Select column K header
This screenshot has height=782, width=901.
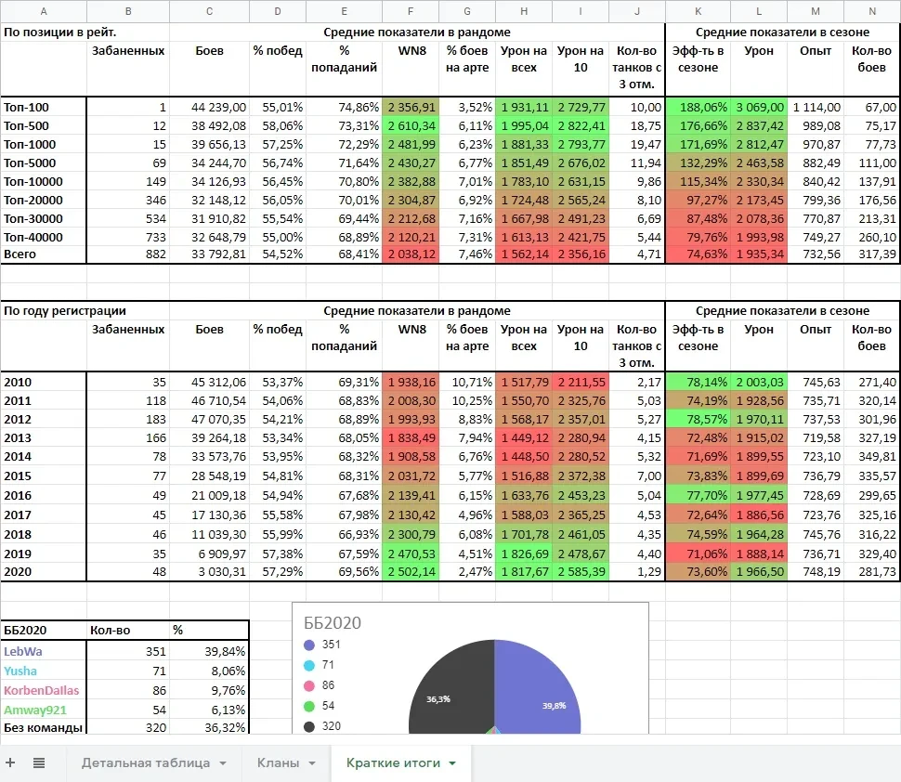click(x=698, y=11)
